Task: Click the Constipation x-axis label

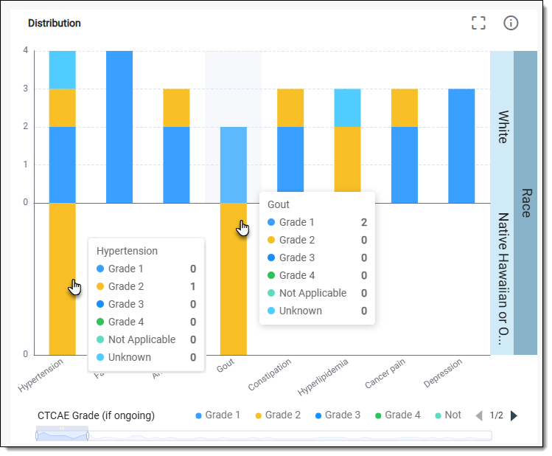Action: click(x=270, y=374)
